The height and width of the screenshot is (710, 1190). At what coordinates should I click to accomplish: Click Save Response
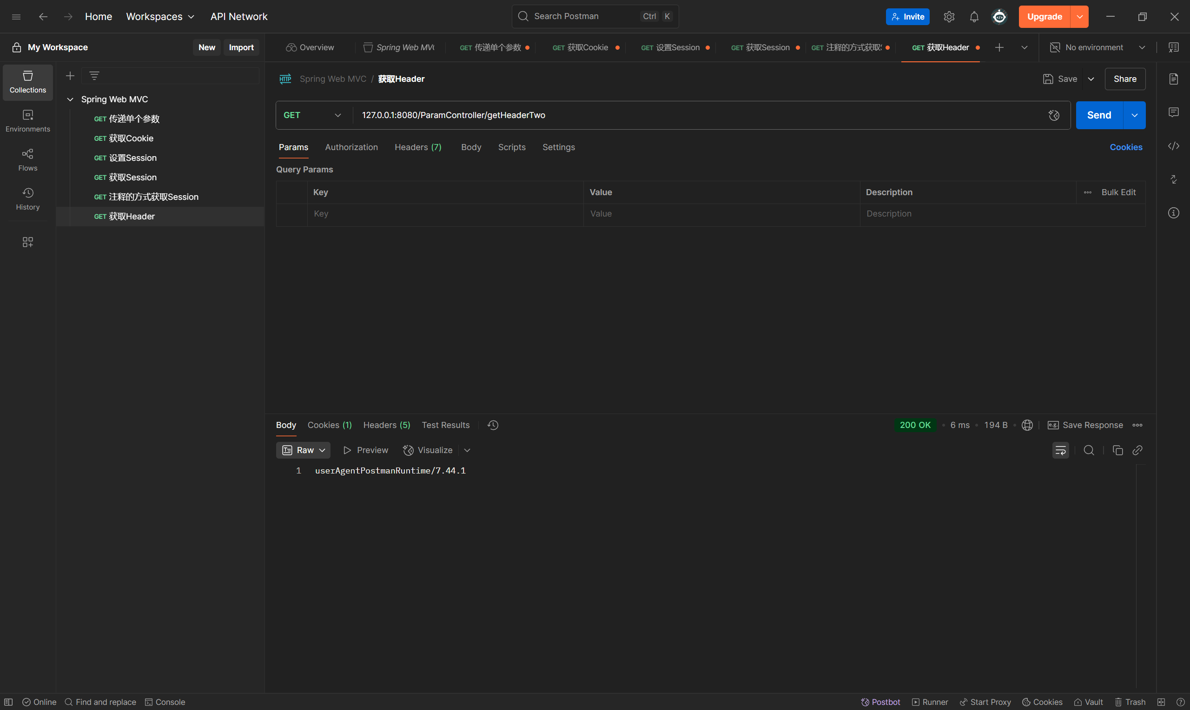tap(1085, 425)
